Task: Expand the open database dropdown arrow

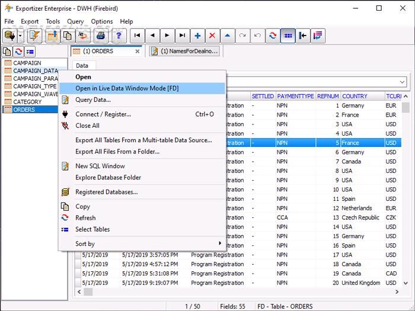Action: pos(21,36)
